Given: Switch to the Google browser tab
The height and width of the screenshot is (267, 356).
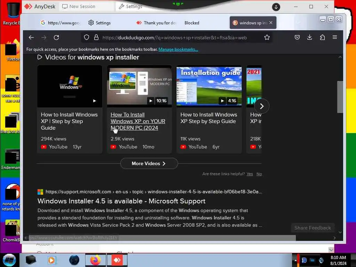Looking at the screenshot, I should click(x=60, y=23).
